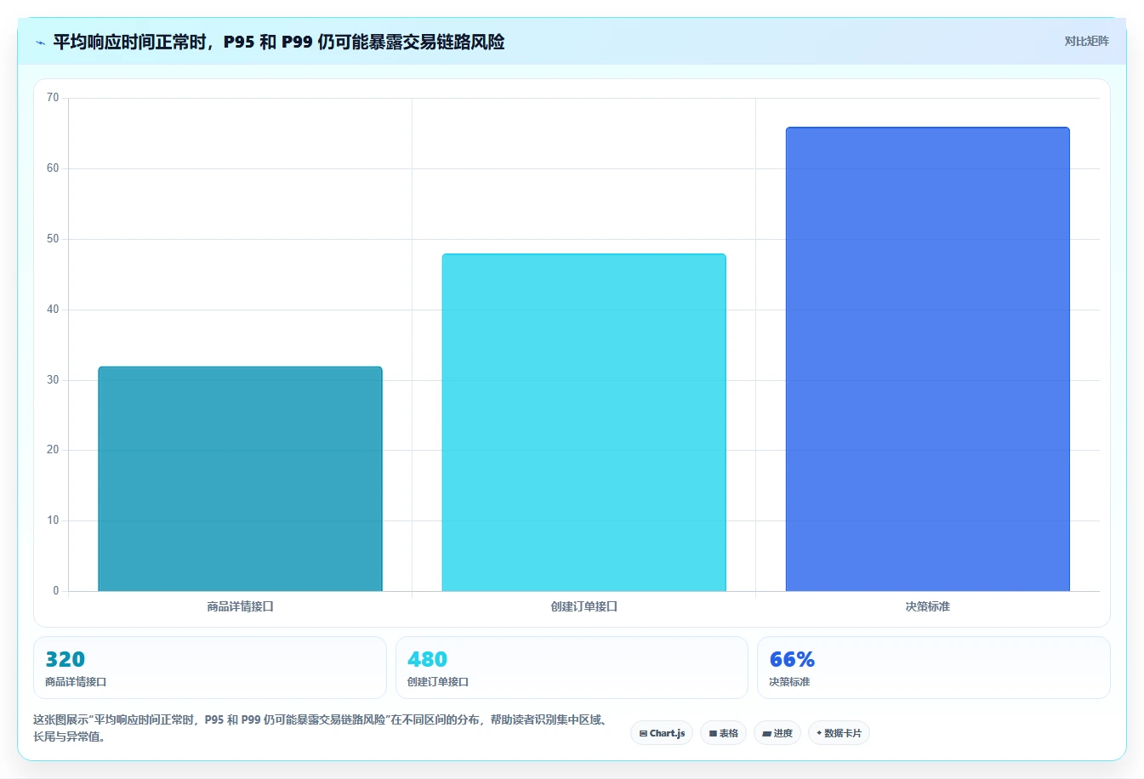Click the y-axis value 50
Image resolution: width=1144 pixels, height=779 pixels.
(x=53, y=239)
